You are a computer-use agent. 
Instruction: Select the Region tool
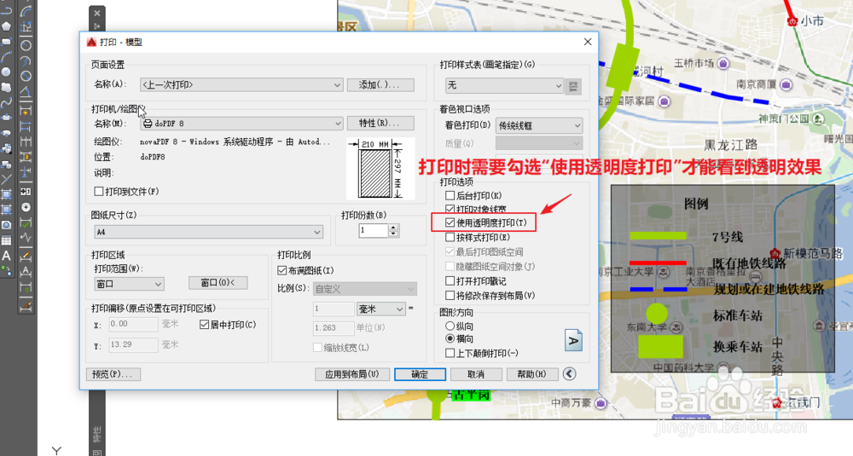point(6,224)
